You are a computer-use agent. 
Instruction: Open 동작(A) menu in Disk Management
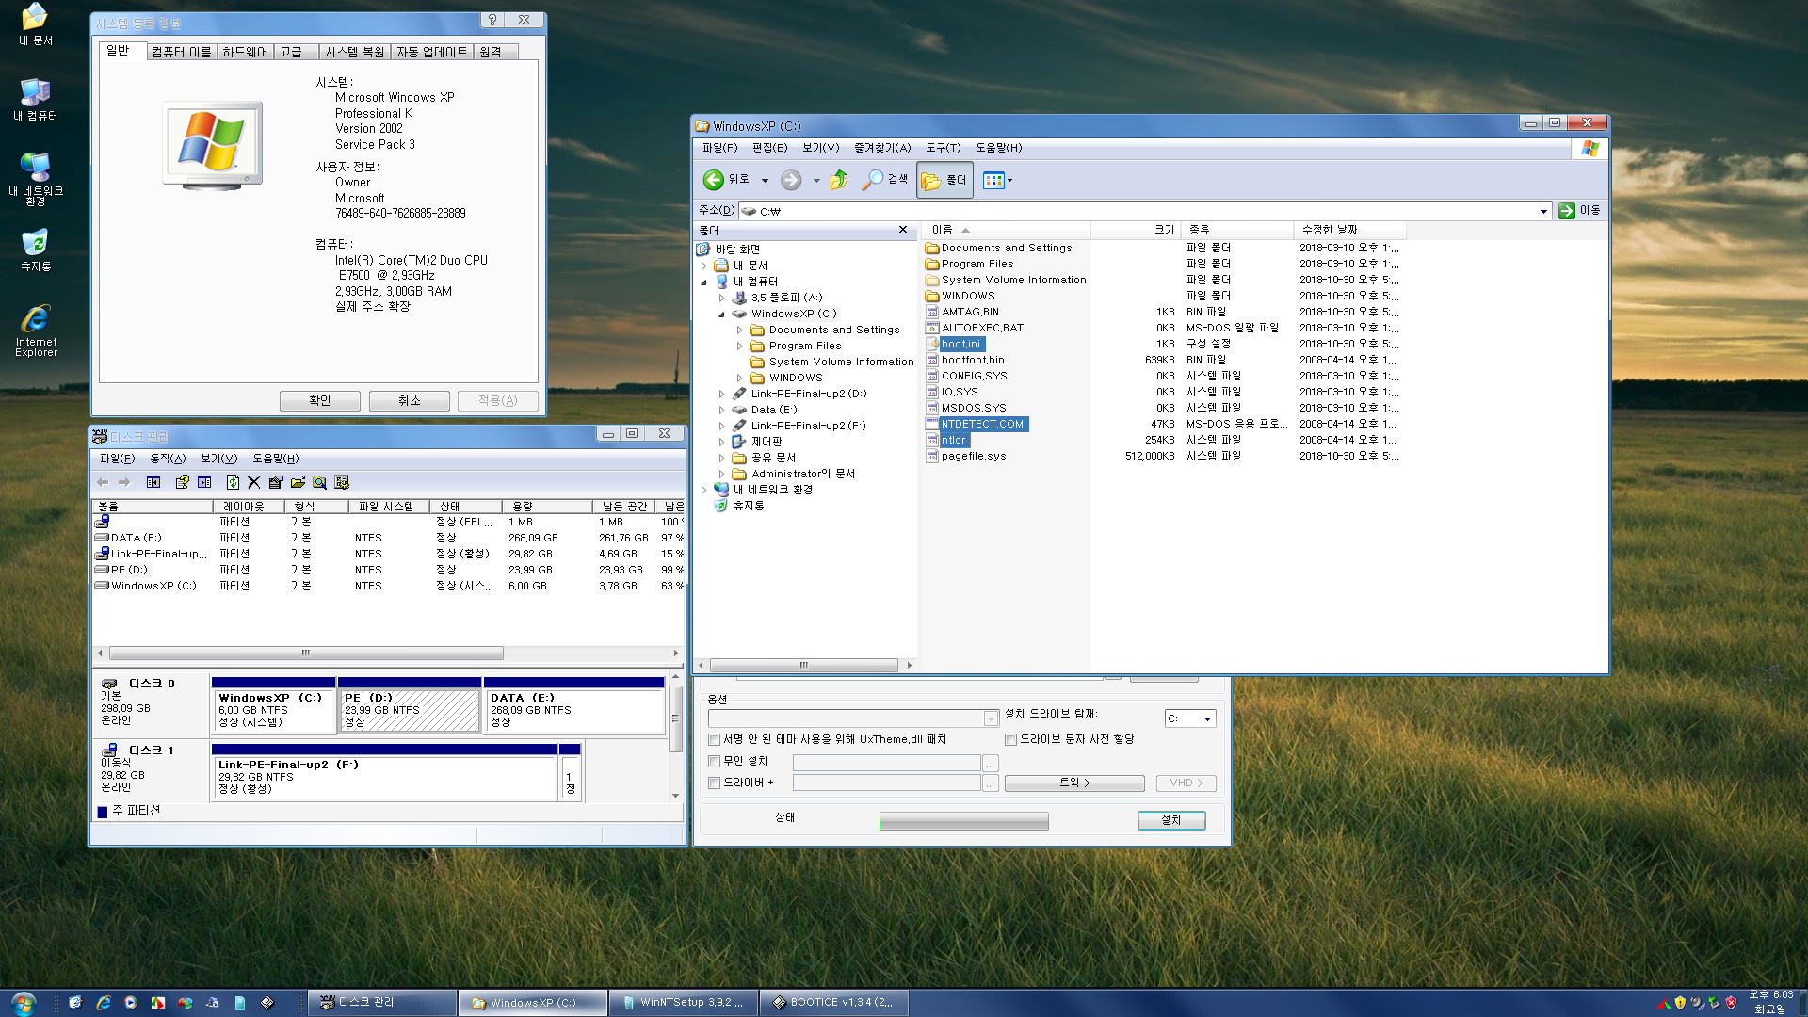[168, 459]
